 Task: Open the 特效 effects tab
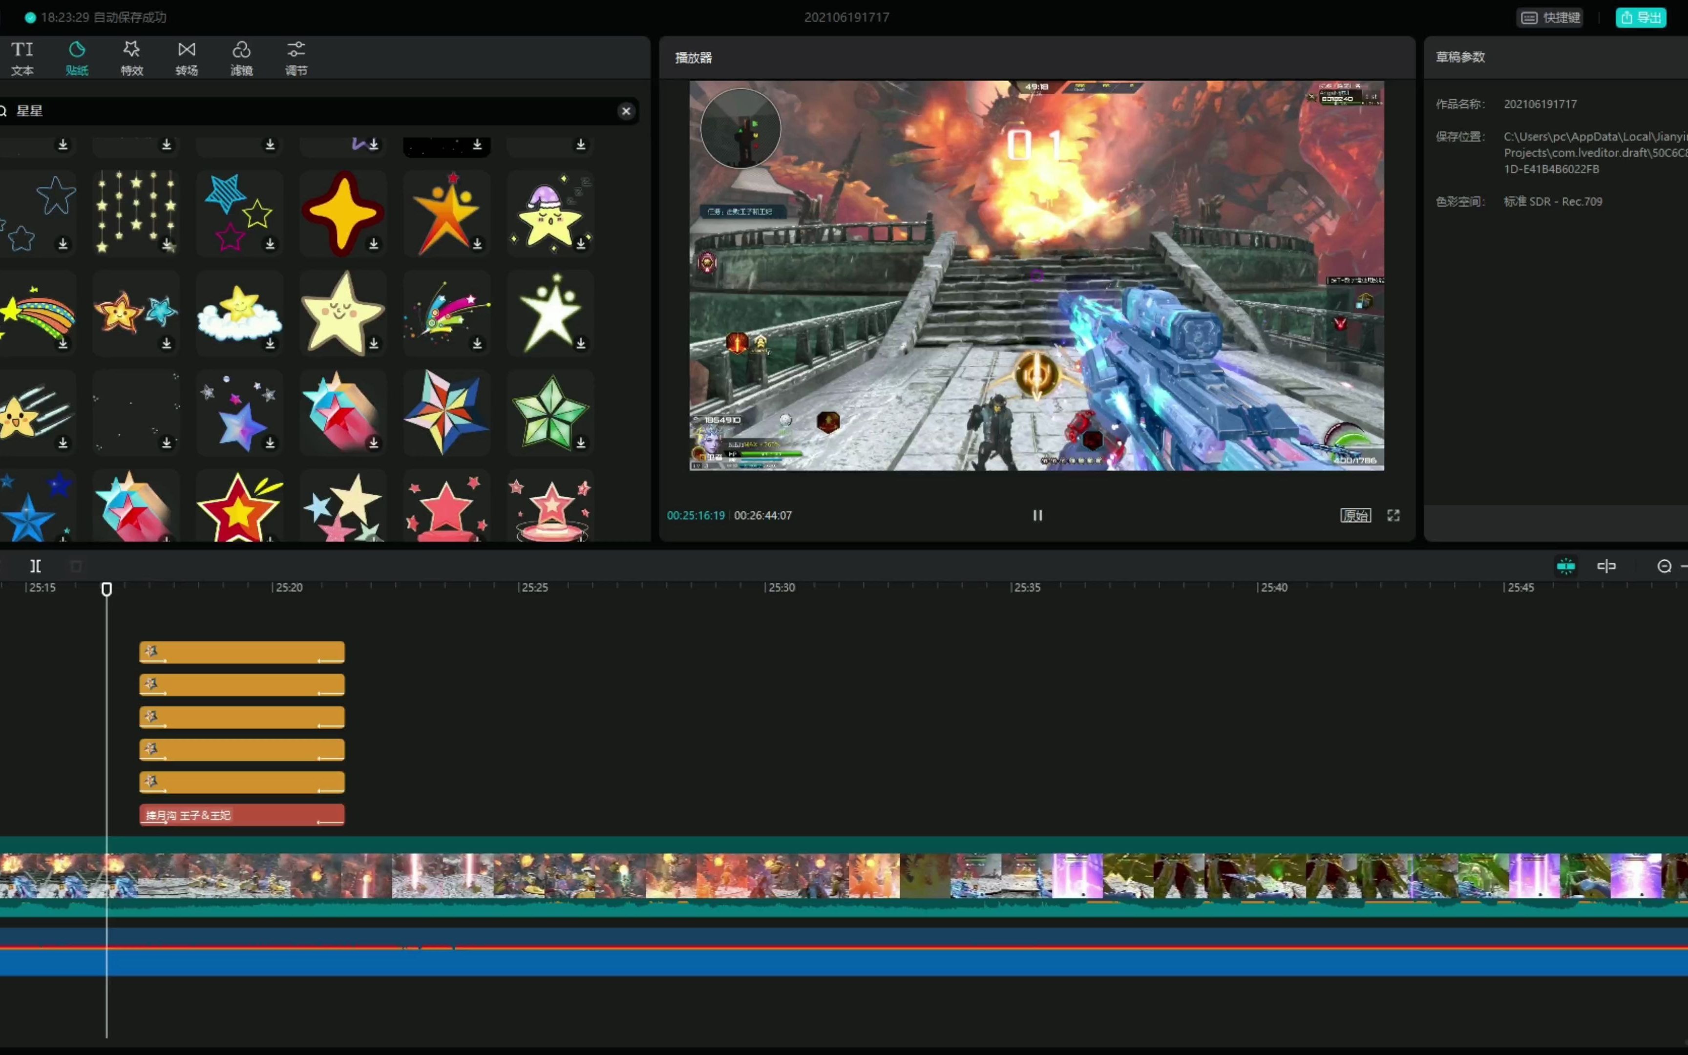pos(132,58)
